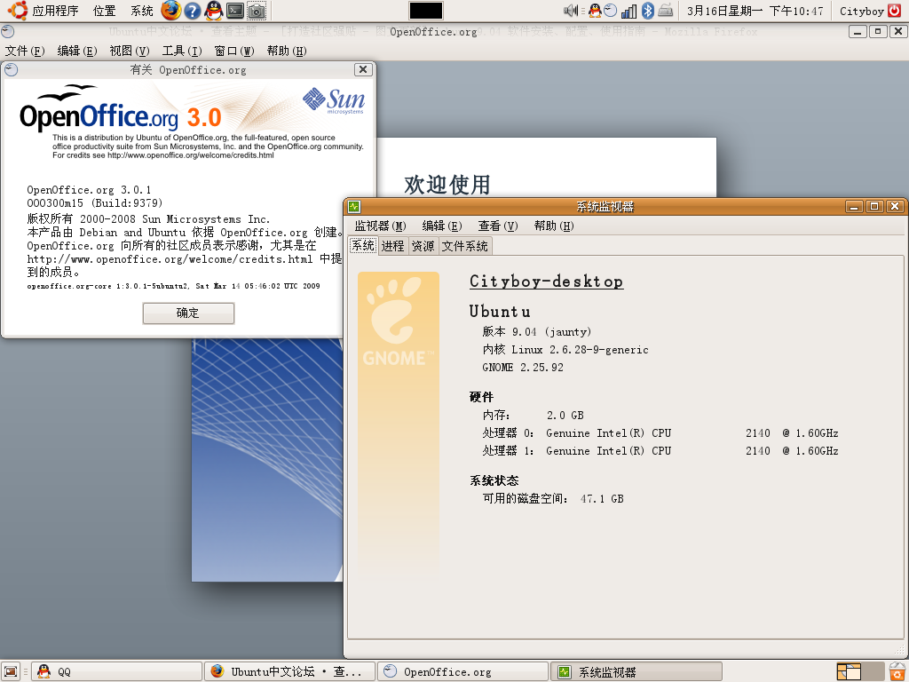Open the network signal bars indicator
Viewport: 909px width, 682px height.
click(628, 11)
